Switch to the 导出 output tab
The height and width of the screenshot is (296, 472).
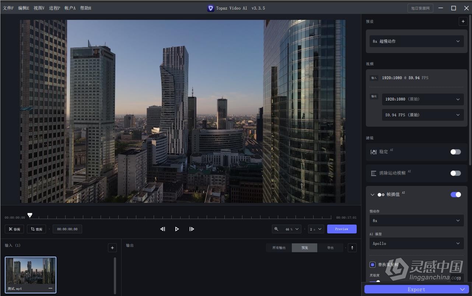[x=330, y=247]
